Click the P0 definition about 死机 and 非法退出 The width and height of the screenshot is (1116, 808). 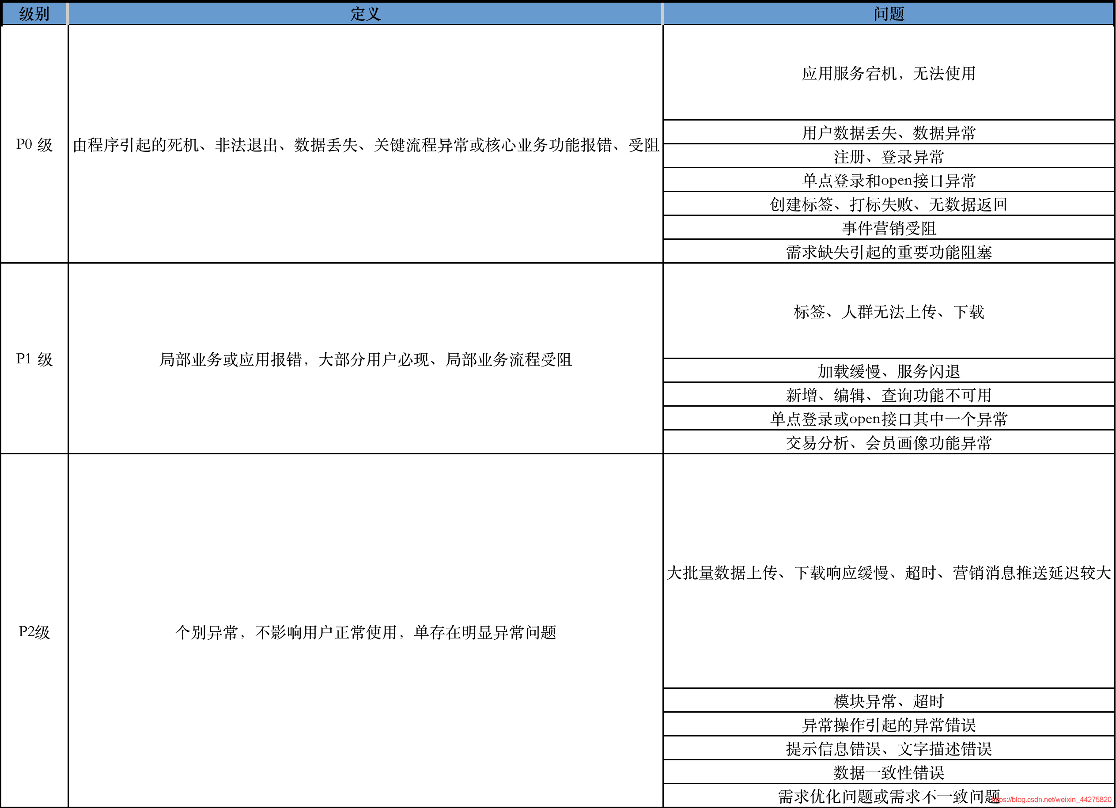[365, 145]
